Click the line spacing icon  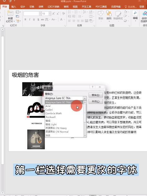pyautogui.click(x=85, y=12)
